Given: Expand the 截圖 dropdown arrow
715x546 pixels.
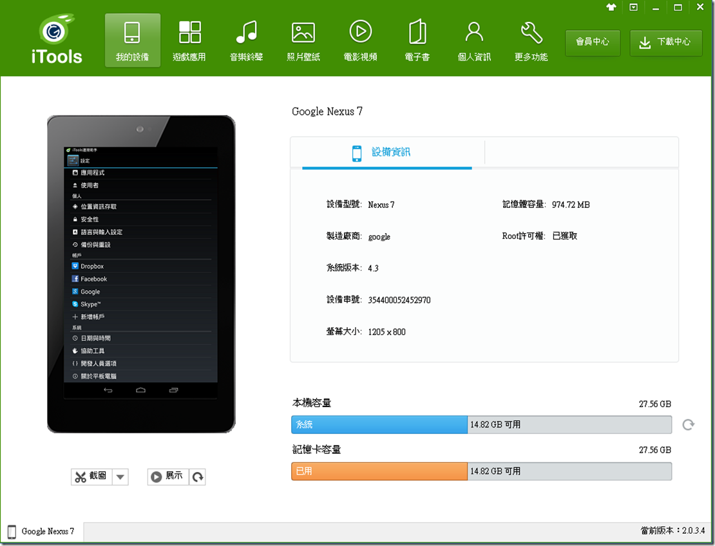Looking at the screenshot, I should pos(120,476).
